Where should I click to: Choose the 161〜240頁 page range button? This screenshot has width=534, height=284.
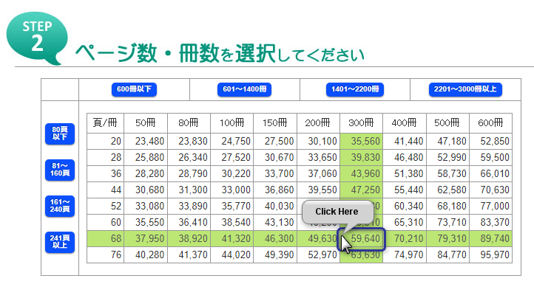pos(60,207)
